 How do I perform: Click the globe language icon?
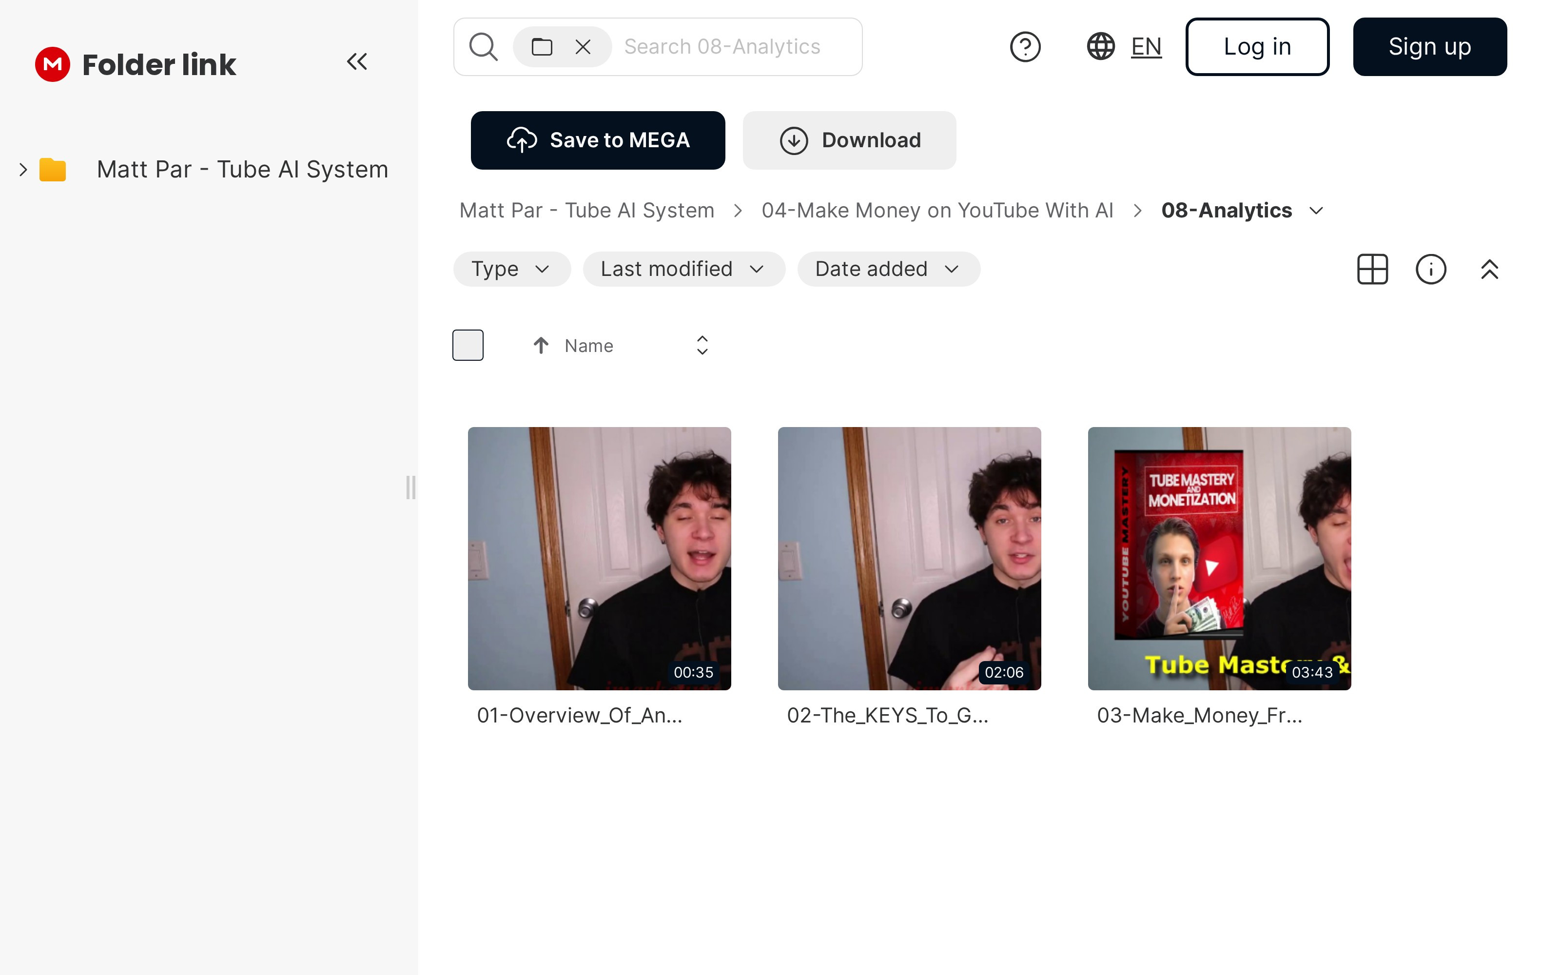click(x=1100, y=46)
